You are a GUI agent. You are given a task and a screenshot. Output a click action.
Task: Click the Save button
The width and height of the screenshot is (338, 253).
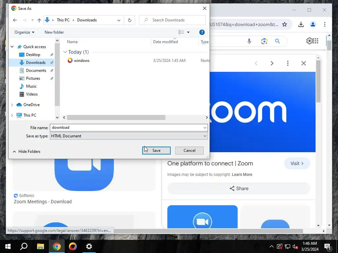[x=156, y=151]
